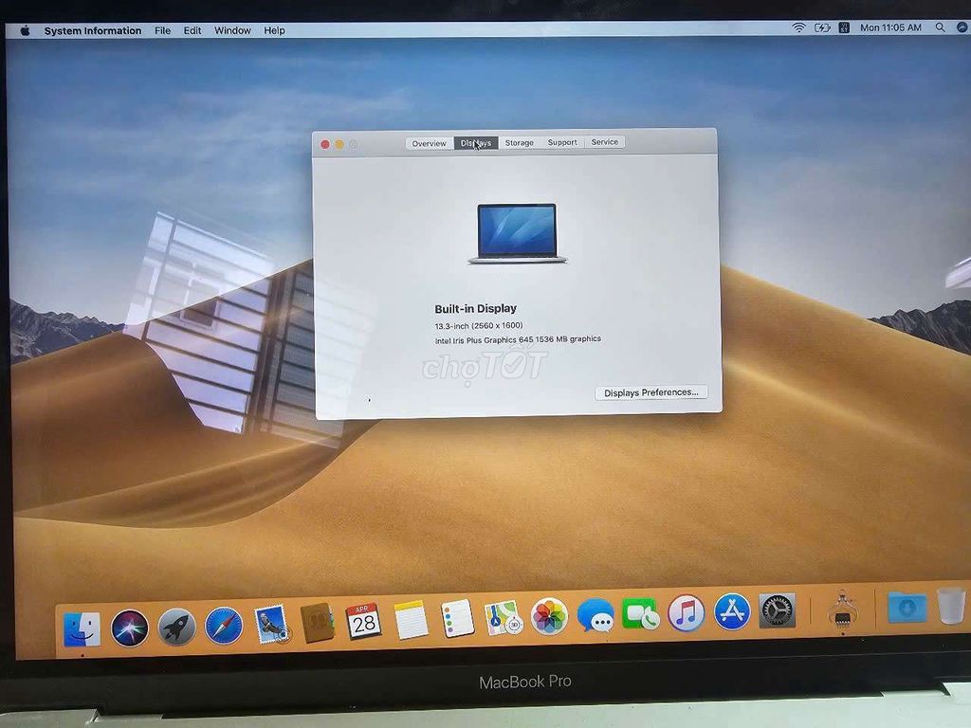Screen dimensions: 971x728
Task: Switch to the Storage tab
Action: click(520, 142)
